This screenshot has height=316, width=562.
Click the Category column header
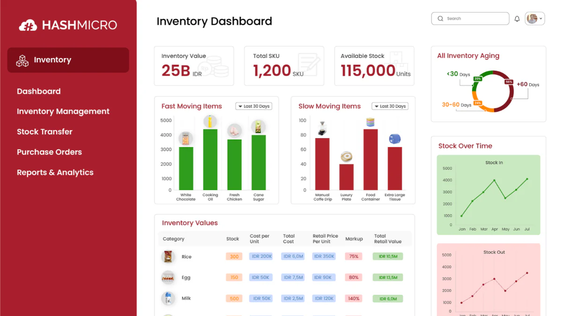coord(173,239)
